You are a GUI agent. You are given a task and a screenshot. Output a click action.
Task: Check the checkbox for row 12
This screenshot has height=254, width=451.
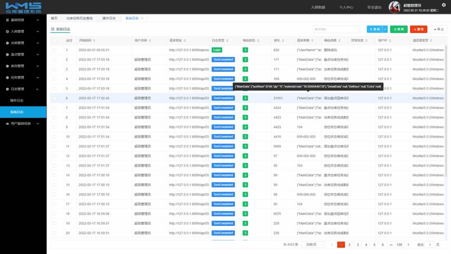(55, 156)
